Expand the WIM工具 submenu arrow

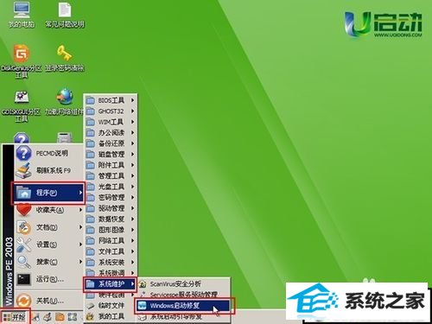(x=133, y=122)
